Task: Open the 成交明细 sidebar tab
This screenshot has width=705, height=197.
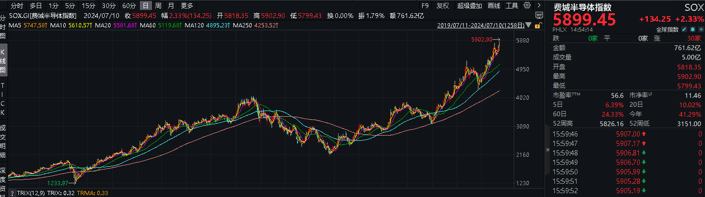Action: (x=3, y=141)
